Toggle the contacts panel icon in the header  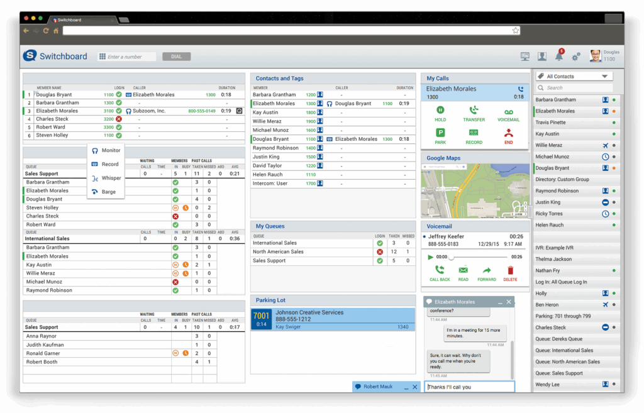[x=541, y=56]
